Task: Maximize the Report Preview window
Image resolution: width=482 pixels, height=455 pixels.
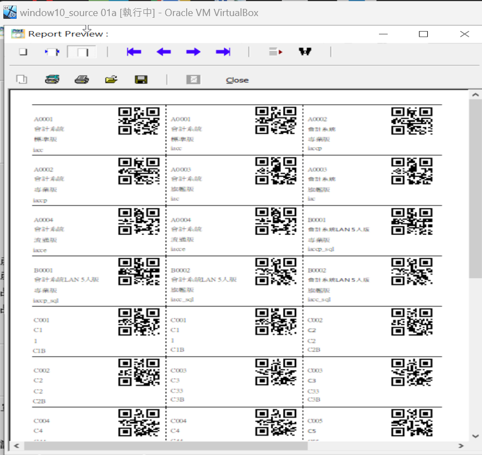Action: (423, 34)
